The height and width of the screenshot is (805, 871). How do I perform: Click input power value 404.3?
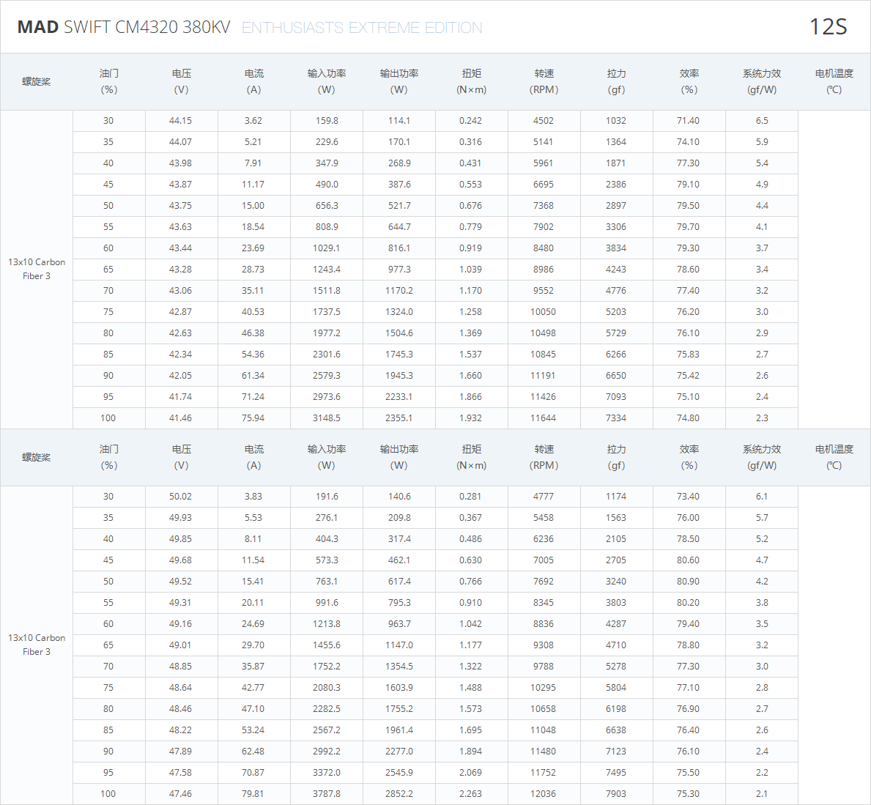tap(327, 539)
